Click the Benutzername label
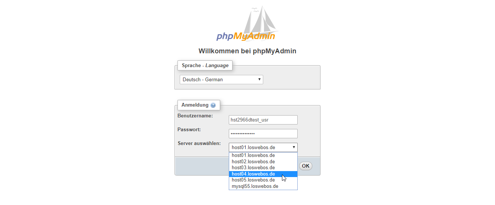Image resolution: width=495 pixels, height=205 pixels. click(x=195, y=116)
